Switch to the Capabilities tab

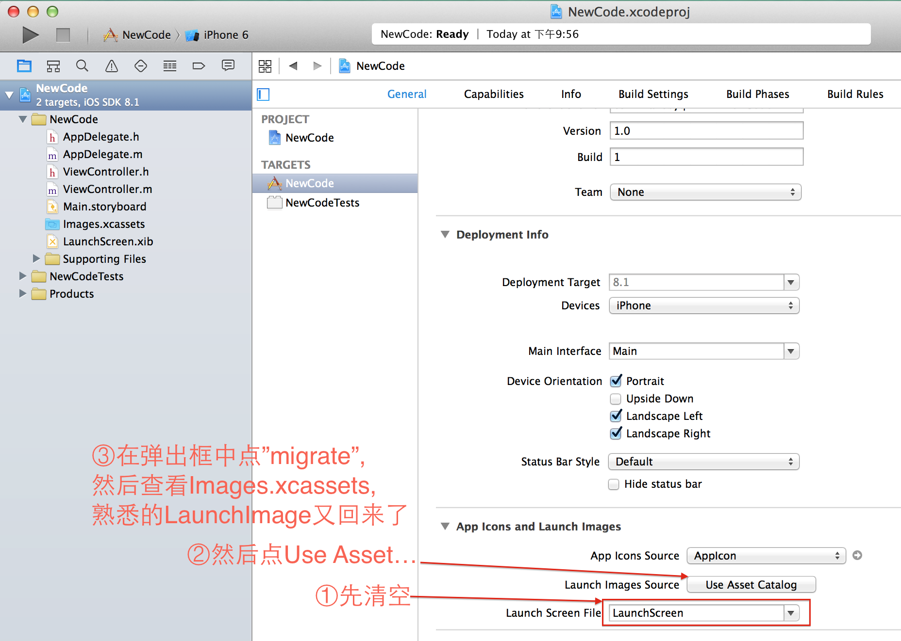coord(494,94)
